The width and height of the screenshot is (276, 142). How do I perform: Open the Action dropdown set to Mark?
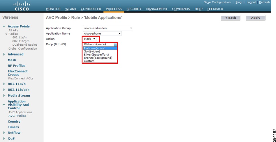click(x=90, y=39)
